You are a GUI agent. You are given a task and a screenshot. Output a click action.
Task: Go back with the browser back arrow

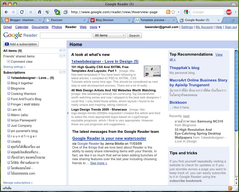click(x=6, y=12)
